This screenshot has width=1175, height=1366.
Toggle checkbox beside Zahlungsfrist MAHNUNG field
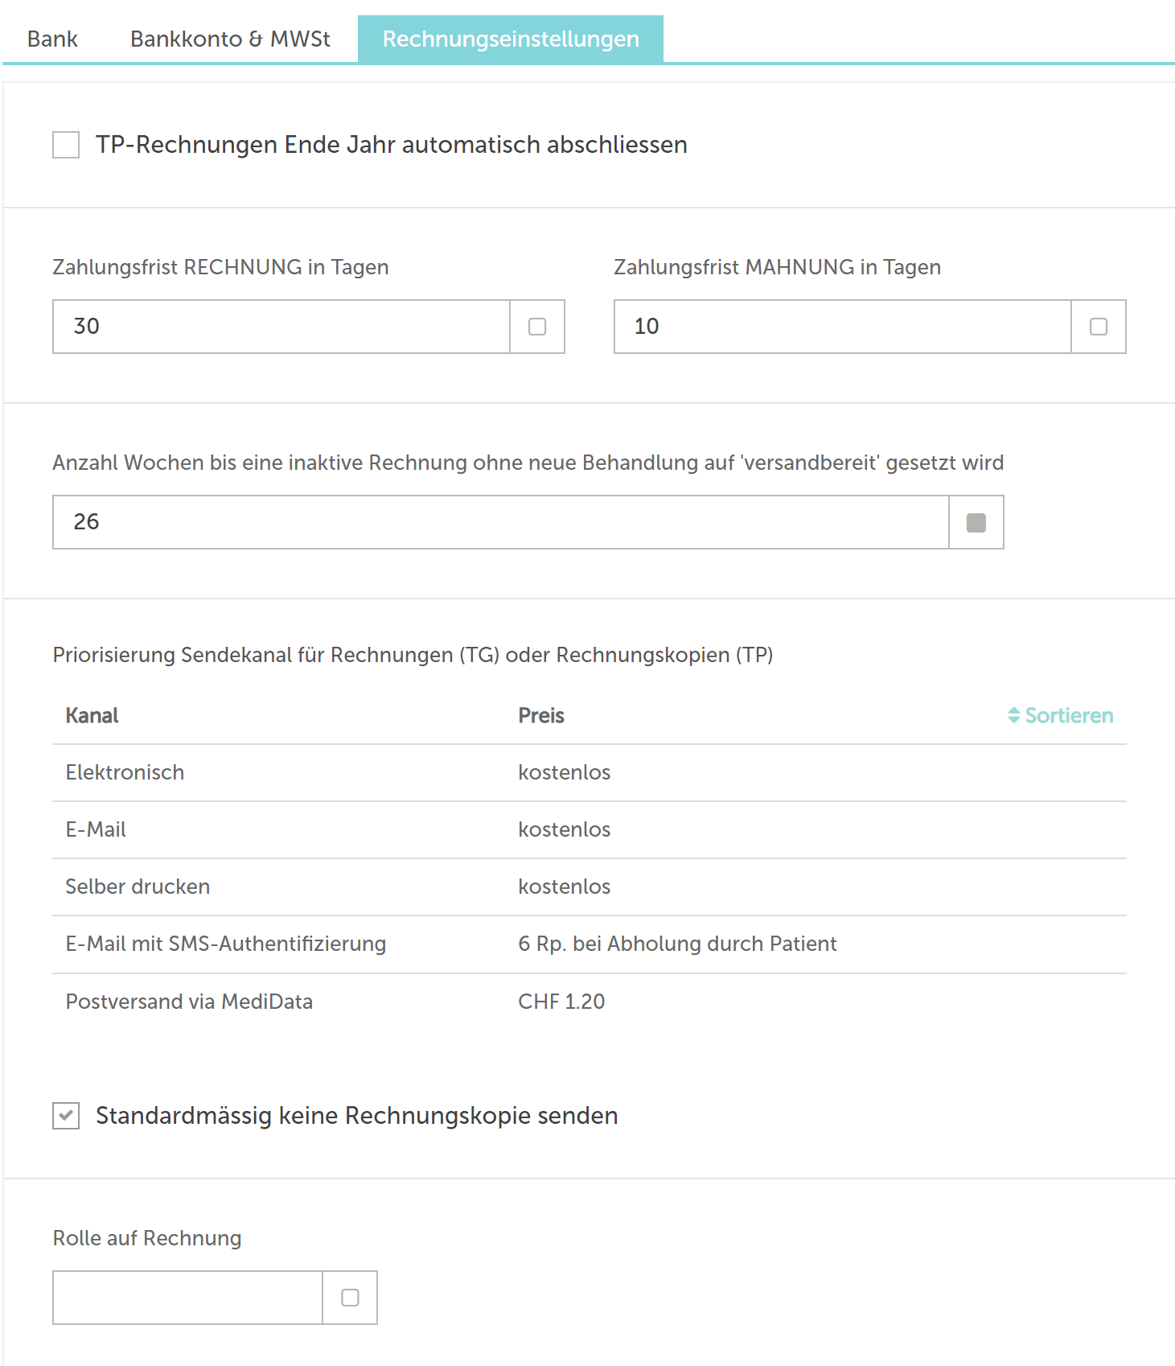1099,327
